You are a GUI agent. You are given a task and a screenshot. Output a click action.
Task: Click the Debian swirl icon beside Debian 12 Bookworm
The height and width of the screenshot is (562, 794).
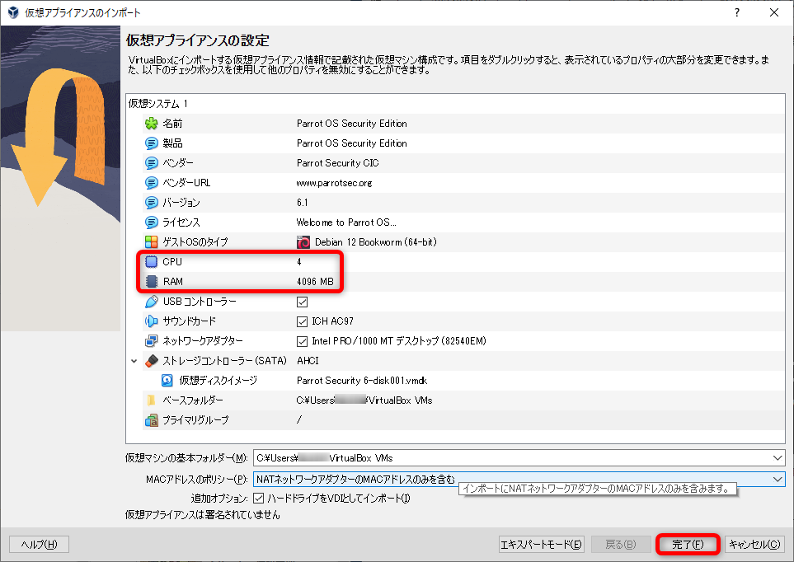tap(303, 242)
